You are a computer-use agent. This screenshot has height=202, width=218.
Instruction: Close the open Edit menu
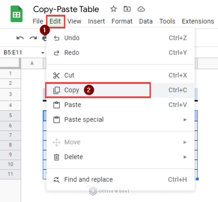pos(55,21)
